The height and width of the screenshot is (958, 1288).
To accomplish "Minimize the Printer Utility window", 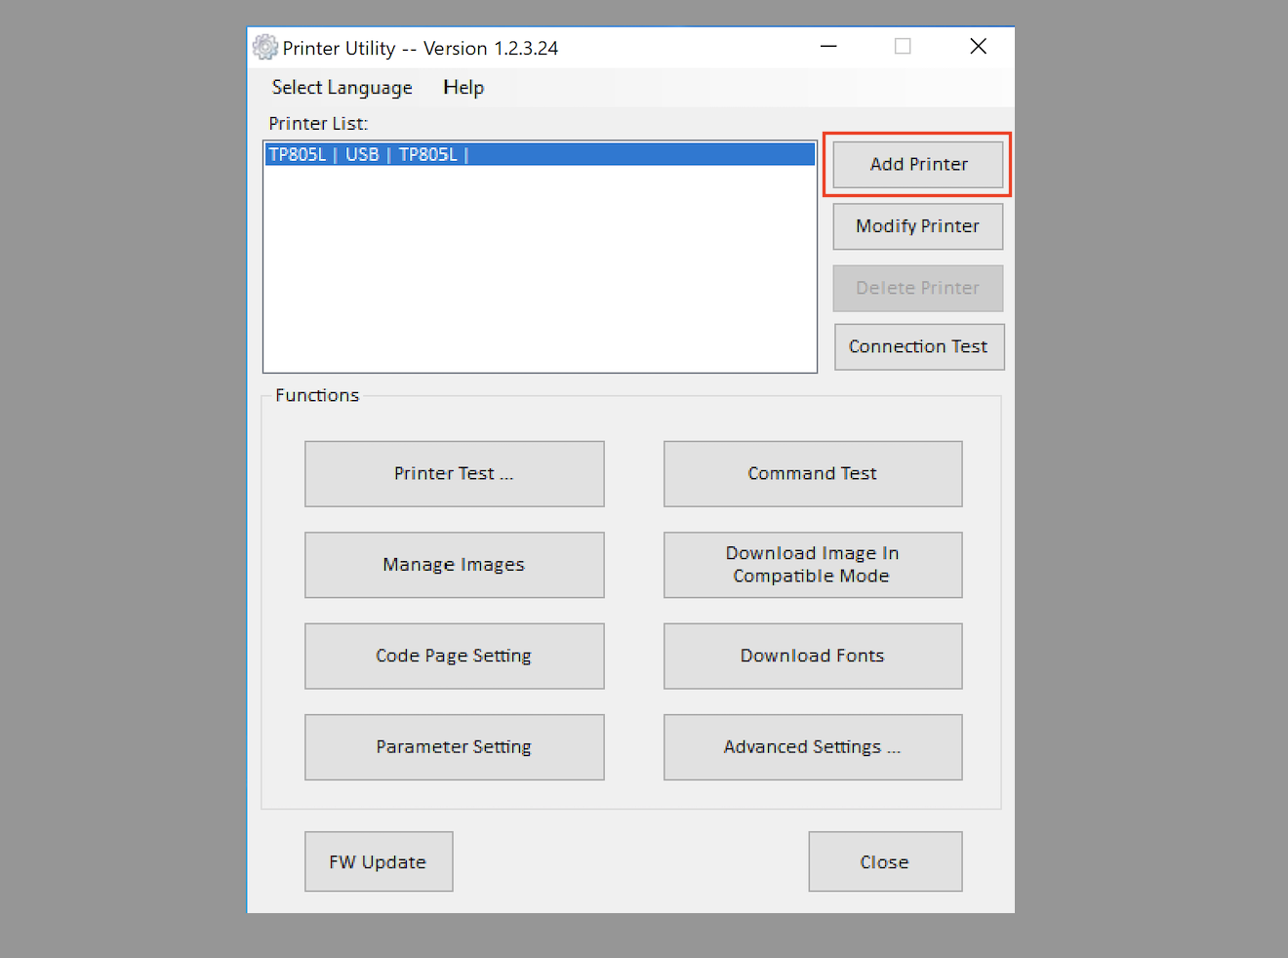I will [828, 47].
